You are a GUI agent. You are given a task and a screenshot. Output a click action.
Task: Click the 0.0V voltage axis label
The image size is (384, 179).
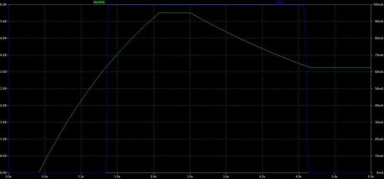point(4,173)
